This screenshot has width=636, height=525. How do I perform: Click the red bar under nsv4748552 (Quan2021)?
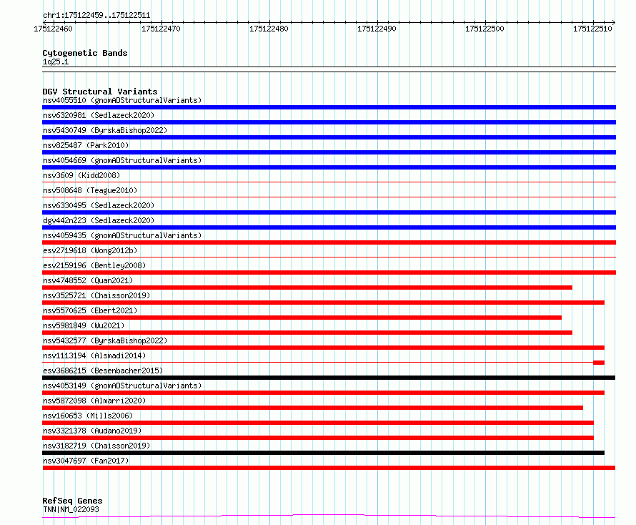[307, 288]
